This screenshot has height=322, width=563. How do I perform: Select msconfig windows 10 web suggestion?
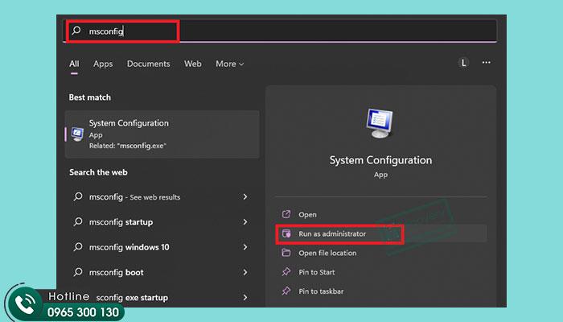click(162, 247)
